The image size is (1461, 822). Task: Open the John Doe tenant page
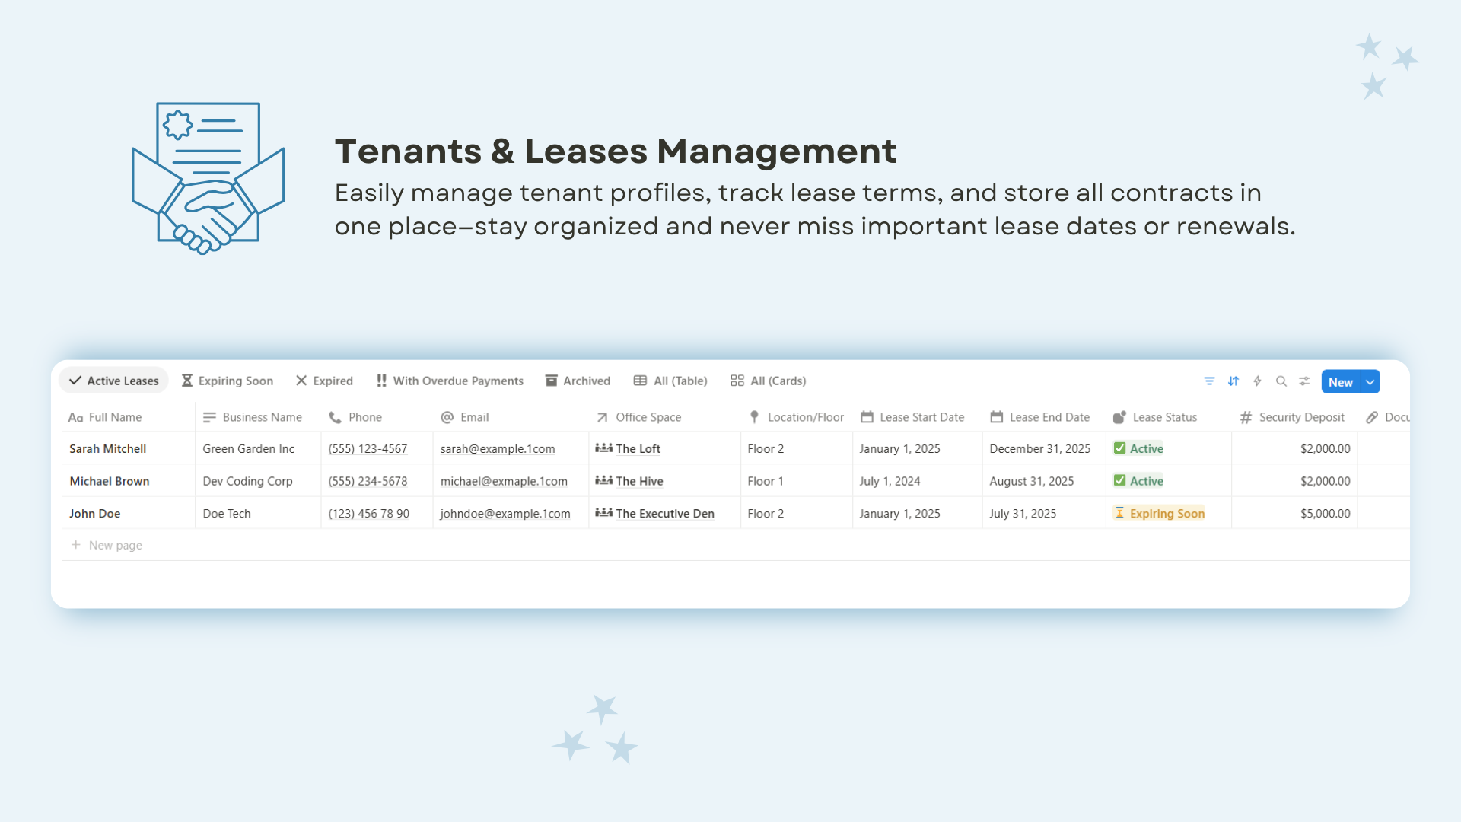pyautogui.click(x=95, y=514)
